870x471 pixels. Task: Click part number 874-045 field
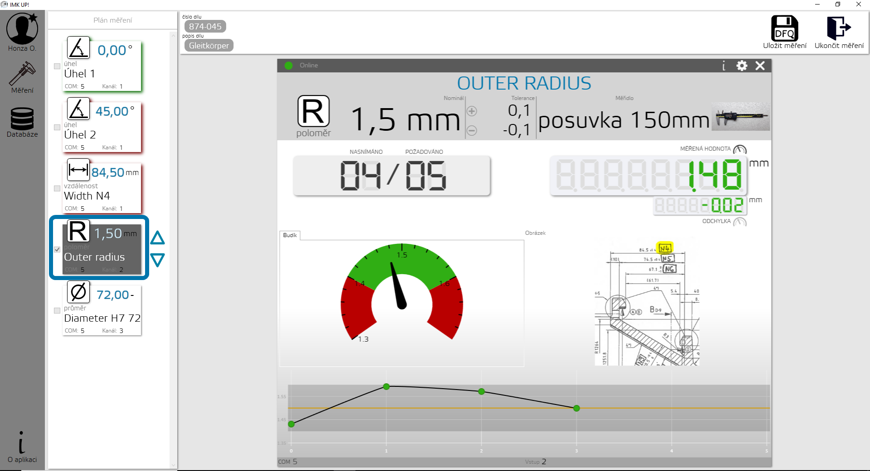(205, 27)
